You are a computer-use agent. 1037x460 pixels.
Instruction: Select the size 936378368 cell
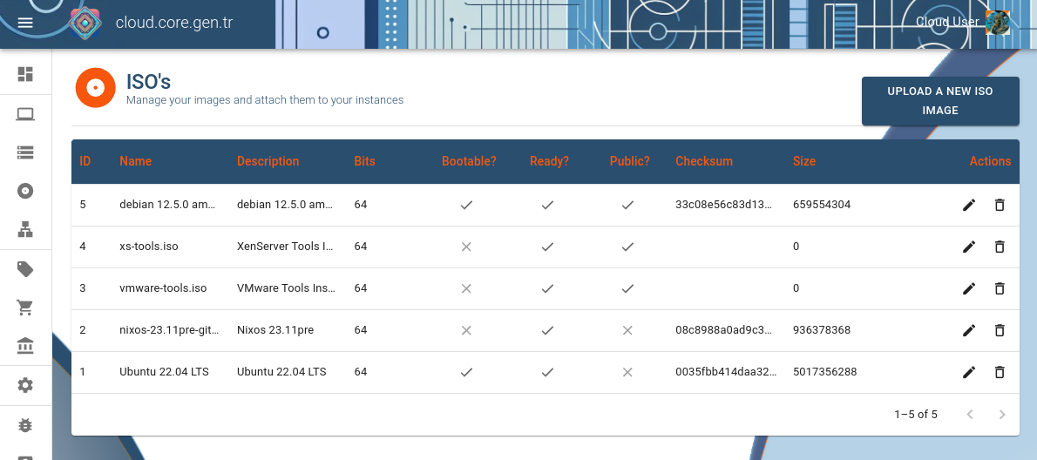coord(822,330)
